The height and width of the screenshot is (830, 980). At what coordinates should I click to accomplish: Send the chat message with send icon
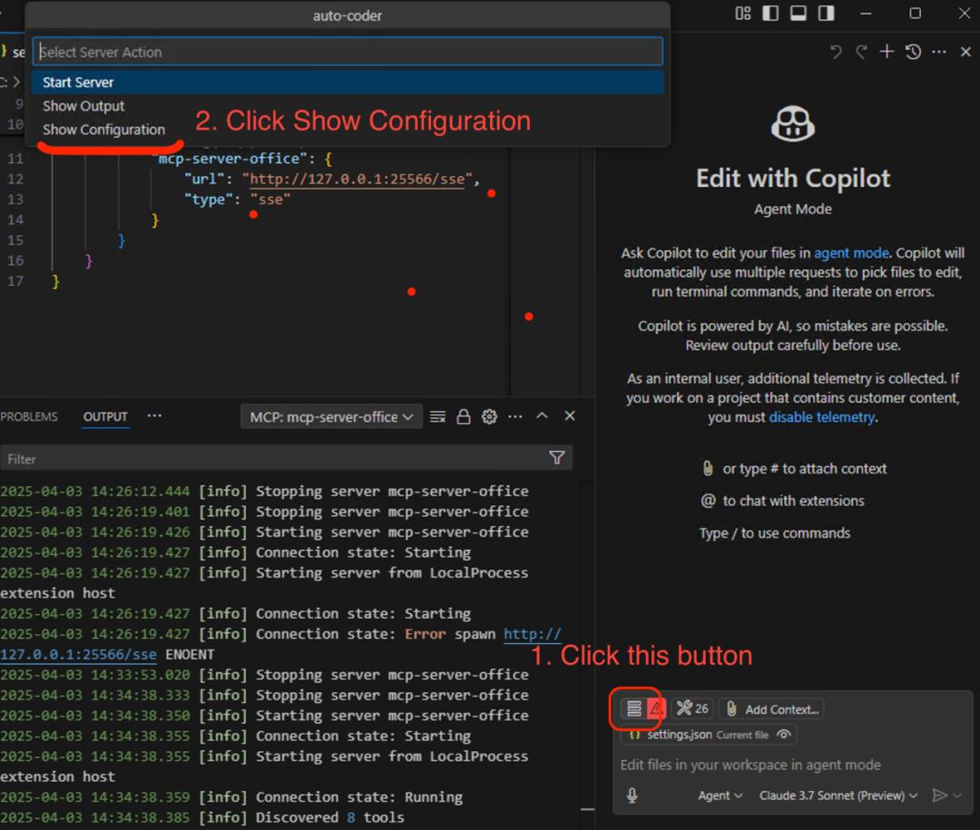coord(939,795)
